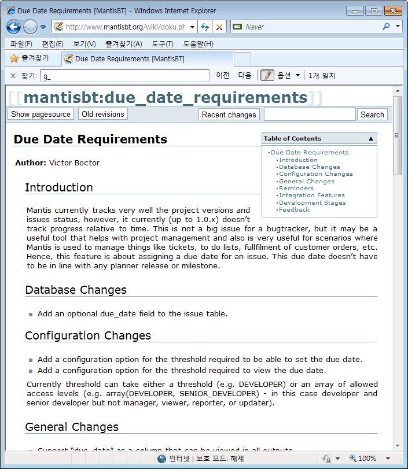Open the 도움말(H) menu

tap(198, 44)
